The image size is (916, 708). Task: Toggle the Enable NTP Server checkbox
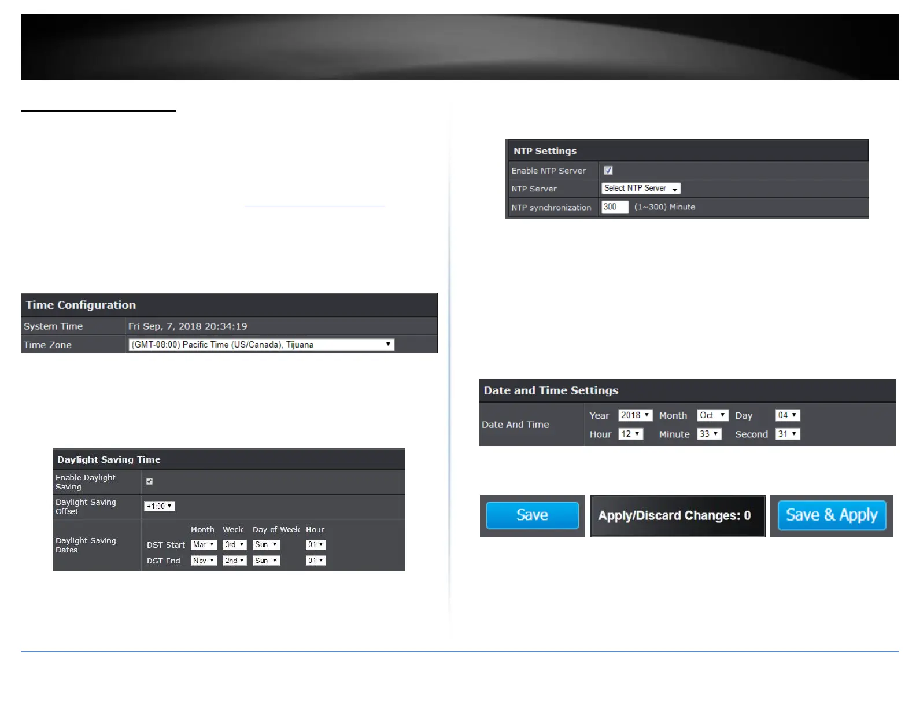(x=608, y=170)
